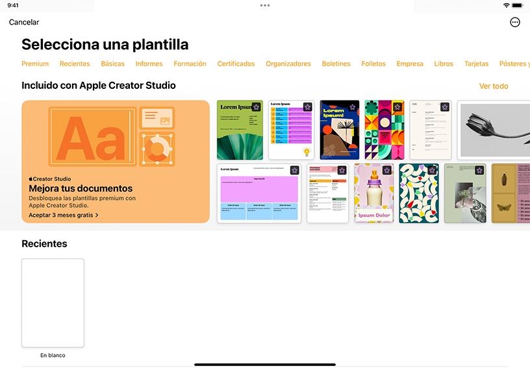The image size is (530, 368).
Task: Cancel template selection
Action: 24,22
